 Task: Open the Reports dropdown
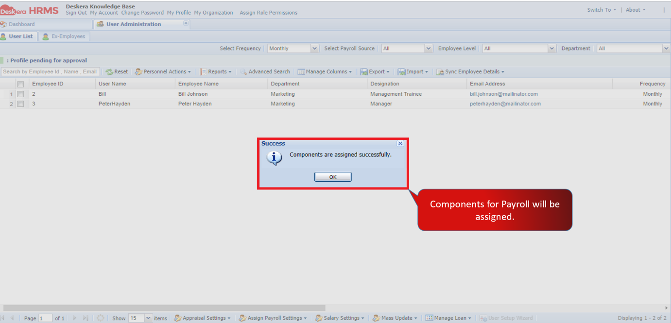point(216,72)
